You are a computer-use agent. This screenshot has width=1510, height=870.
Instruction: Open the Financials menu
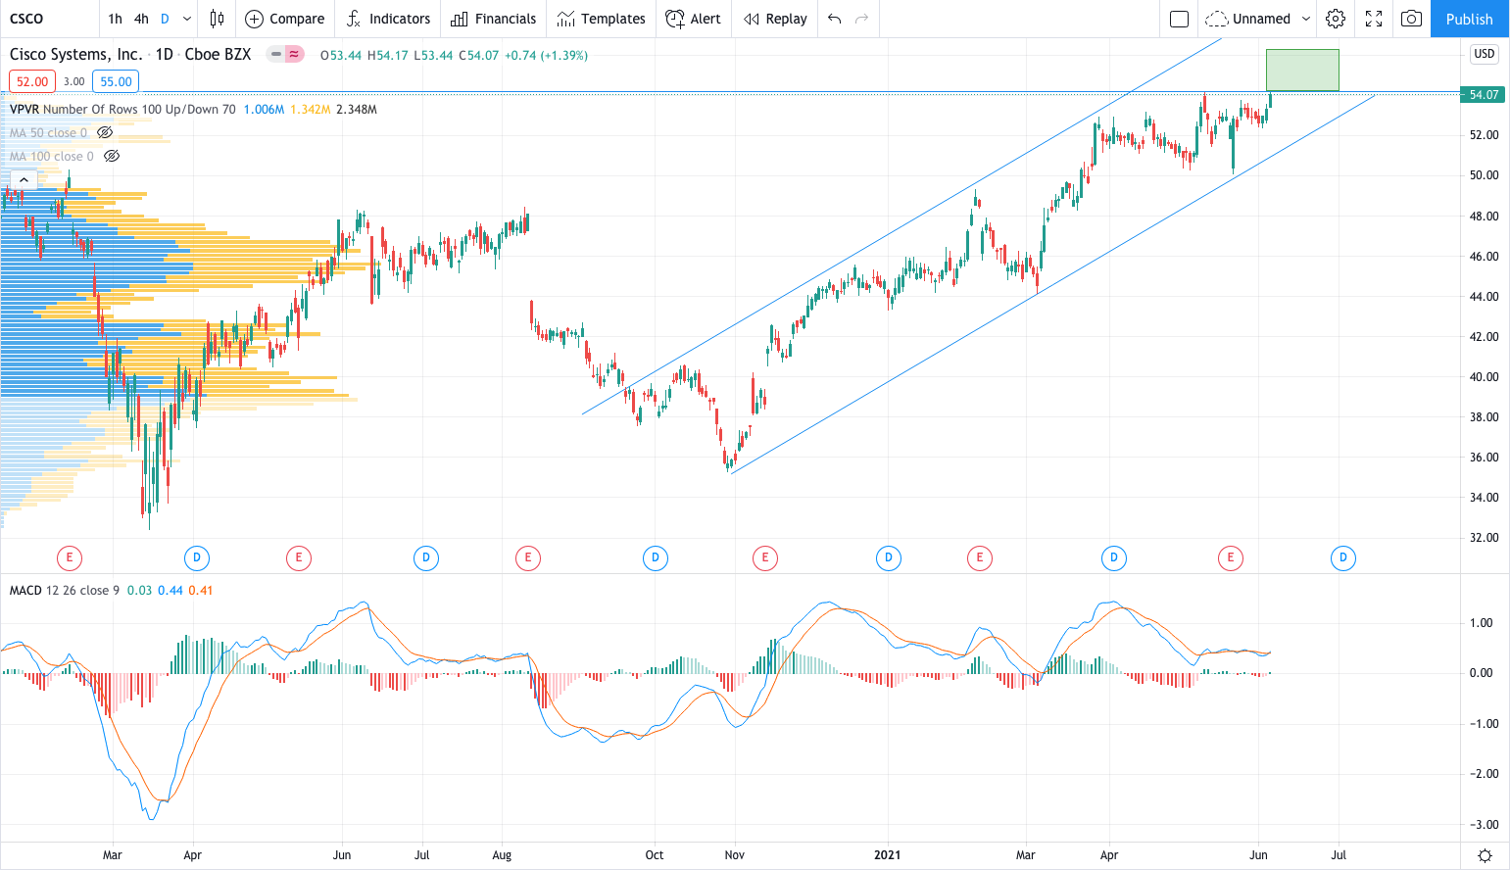click(x=494, y=19)
